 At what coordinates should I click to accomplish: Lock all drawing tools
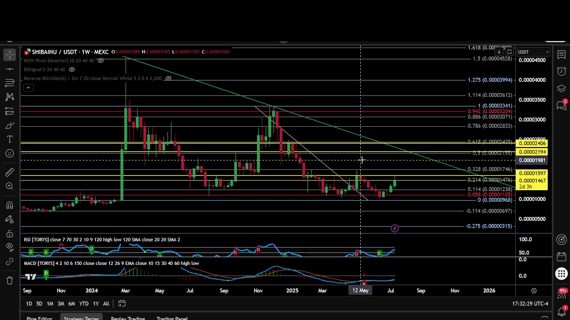pos(10,234)
